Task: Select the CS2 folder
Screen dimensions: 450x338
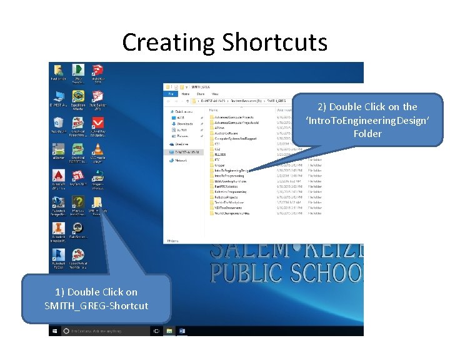Action: coord(214,149)
